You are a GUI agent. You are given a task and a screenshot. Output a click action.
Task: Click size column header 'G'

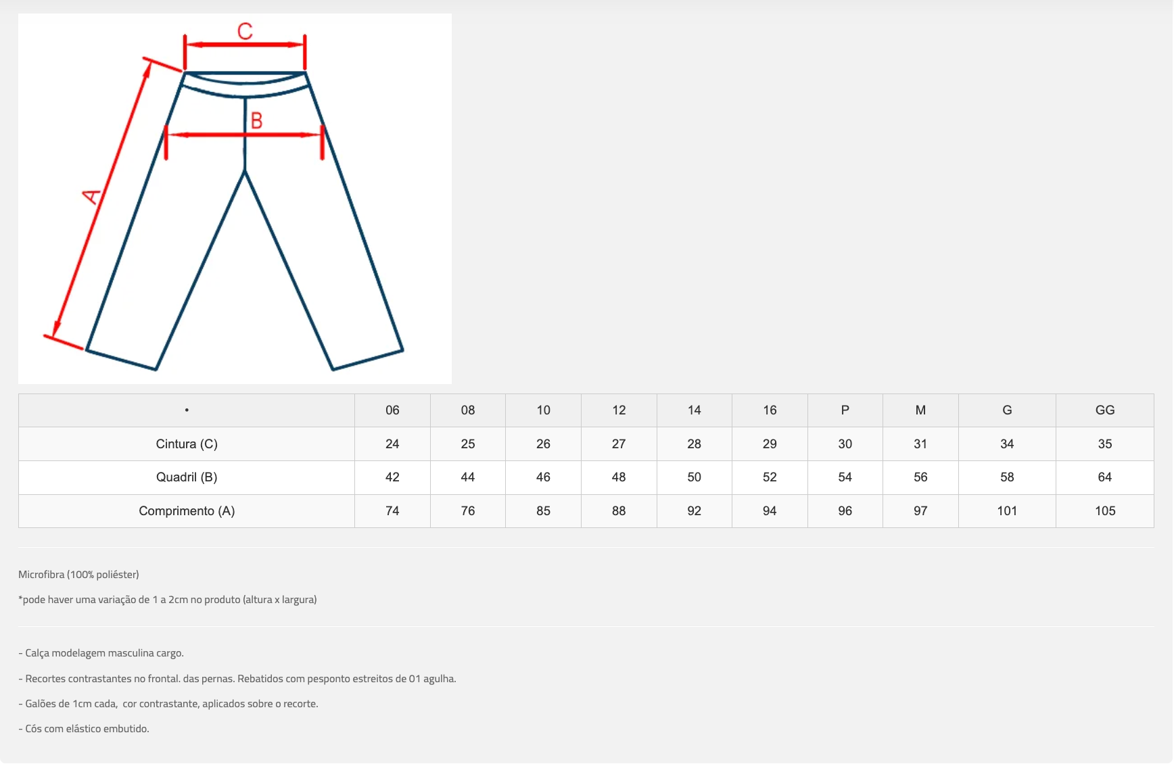(1007, 410)
